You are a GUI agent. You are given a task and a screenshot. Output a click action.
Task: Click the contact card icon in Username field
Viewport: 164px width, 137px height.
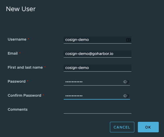[x=129, y=40]
